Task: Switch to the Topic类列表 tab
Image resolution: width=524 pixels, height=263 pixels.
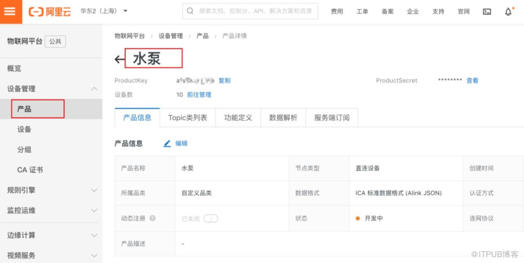Action: [x=187, y=117]
